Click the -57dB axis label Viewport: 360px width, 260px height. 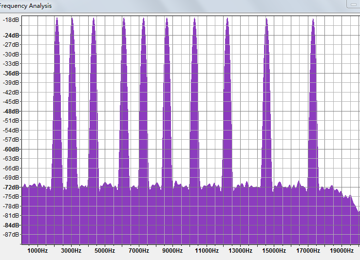[x=11, y=140]
